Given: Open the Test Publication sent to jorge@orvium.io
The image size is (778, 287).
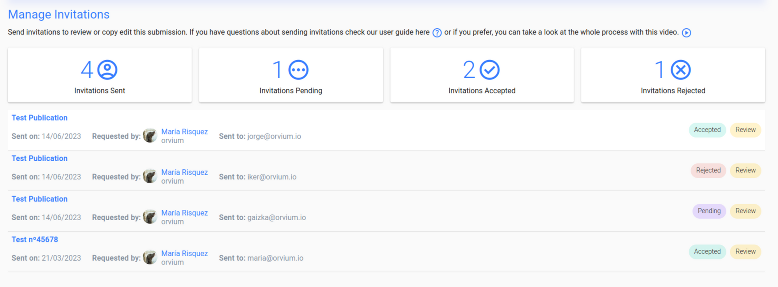Looking at the screenshot, I should (40, 118).
